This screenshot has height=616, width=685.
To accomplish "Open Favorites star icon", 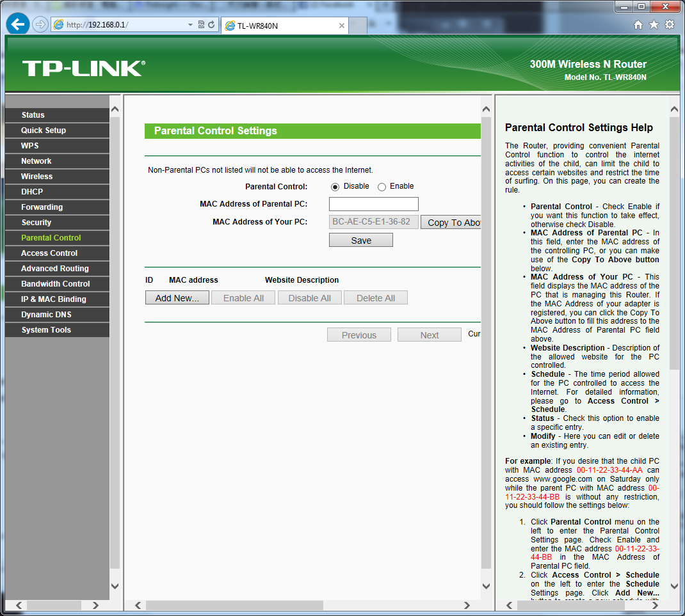I will tap(654, 25).
